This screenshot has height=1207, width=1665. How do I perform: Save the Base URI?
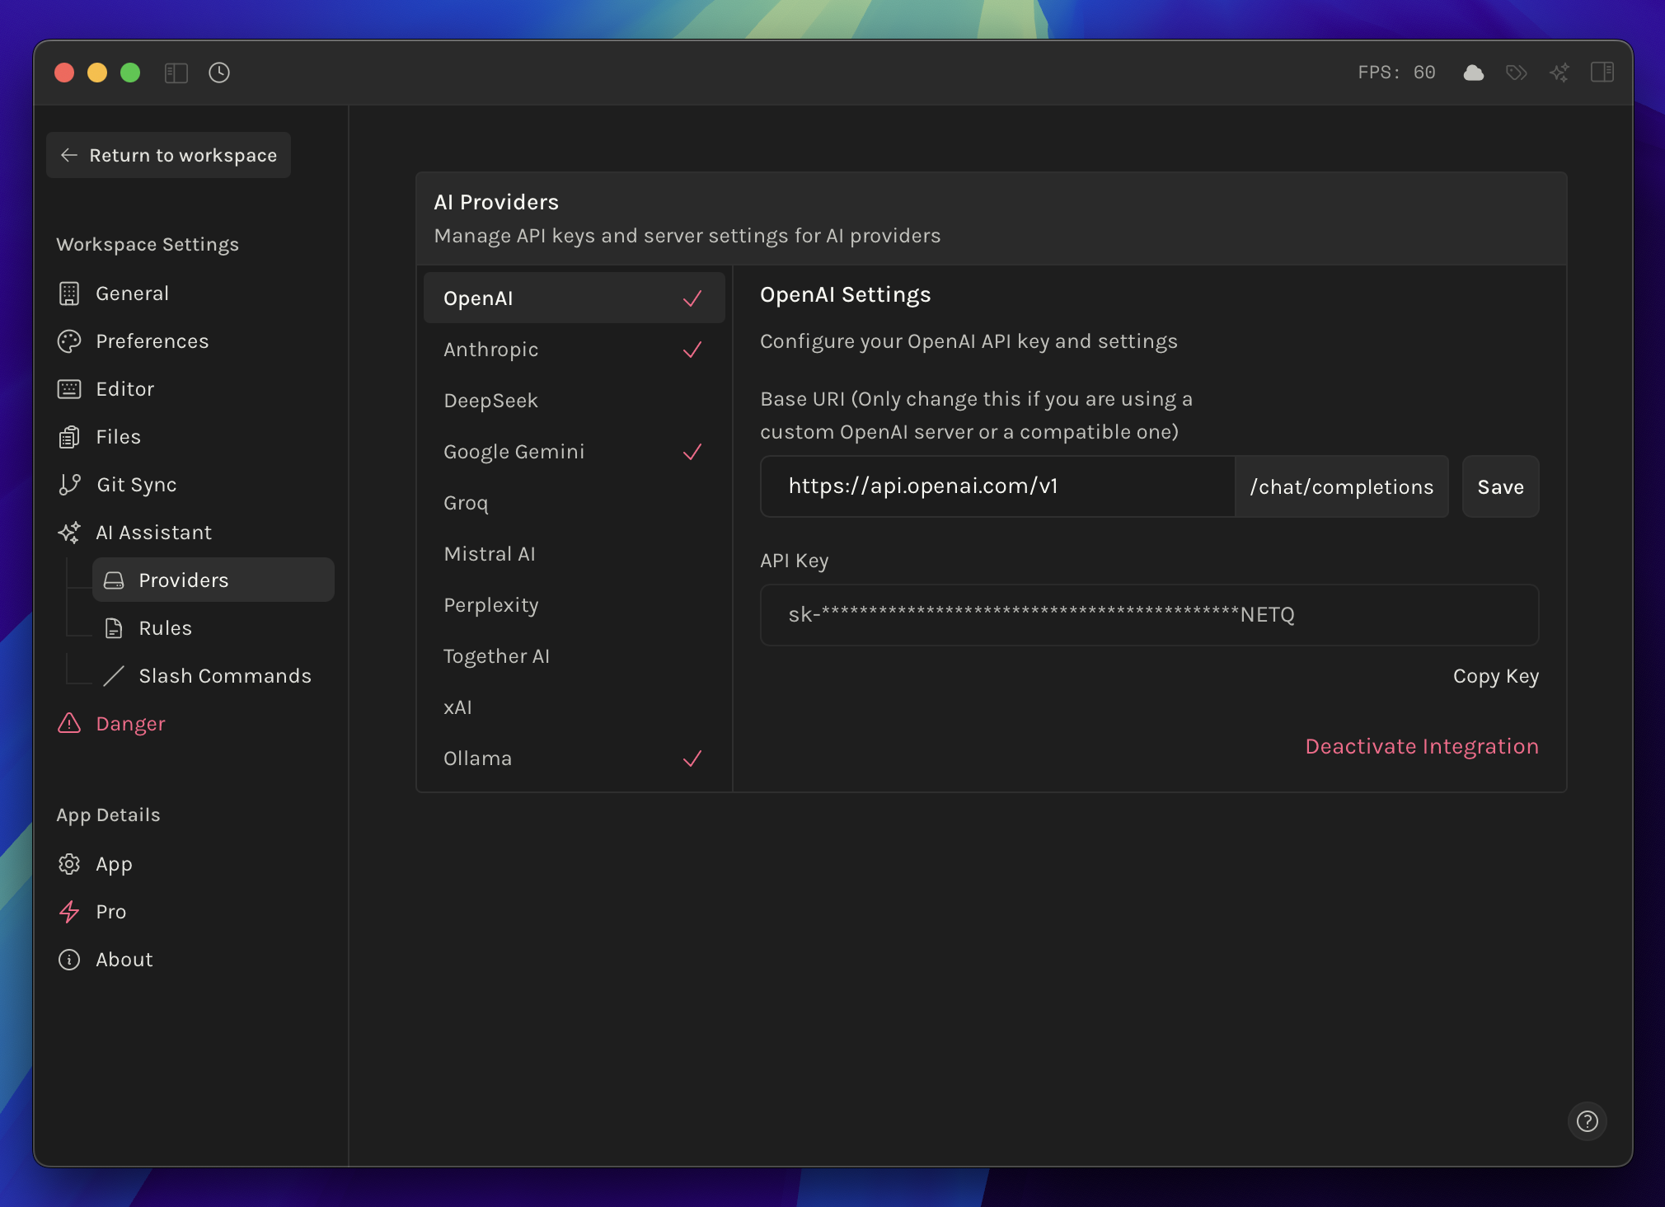click(x=1500, y=486)
